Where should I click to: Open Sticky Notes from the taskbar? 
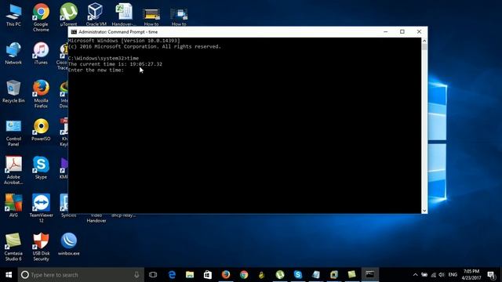coord(352,275)
